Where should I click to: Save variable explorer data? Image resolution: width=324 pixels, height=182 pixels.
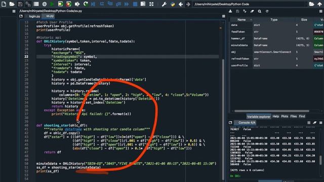click(x=237, y=11)
